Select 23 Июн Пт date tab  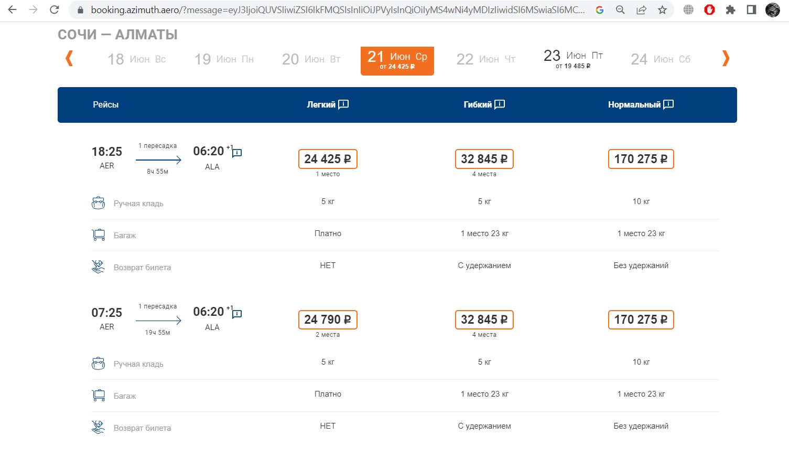(x=573, y=59)
